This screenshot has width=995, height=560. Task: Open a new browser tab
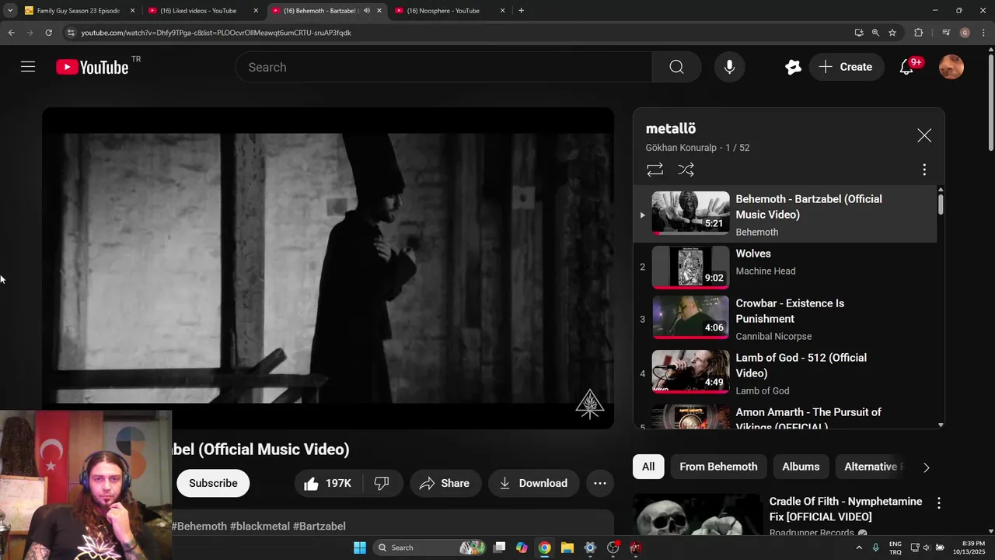[x=521, y=11]
